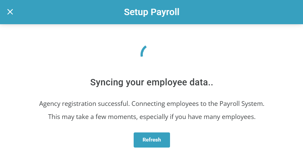Reload sync status with Refresh
Image resolution: width=303 pixels, height=162 pixels.
pos(151,140)
